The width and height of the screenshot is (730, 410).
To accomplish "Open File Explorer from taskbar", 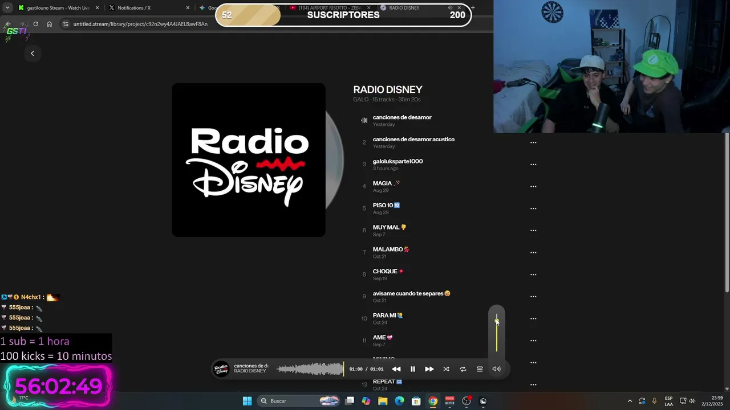I will coord(383,401).
